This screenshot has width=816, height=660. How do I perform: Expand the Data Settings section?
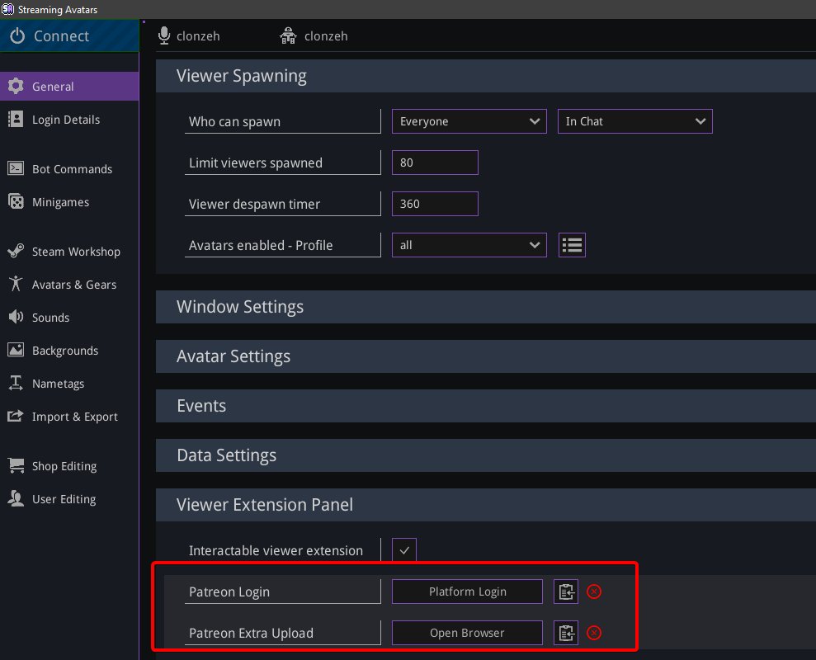(x=485, y=455)
